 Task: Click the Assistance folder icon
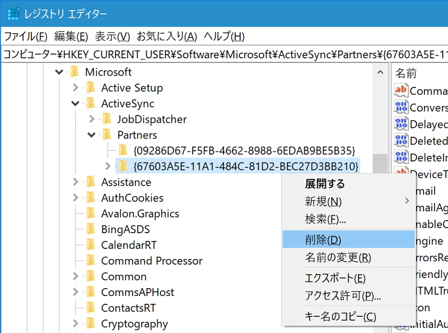[91, 182]
